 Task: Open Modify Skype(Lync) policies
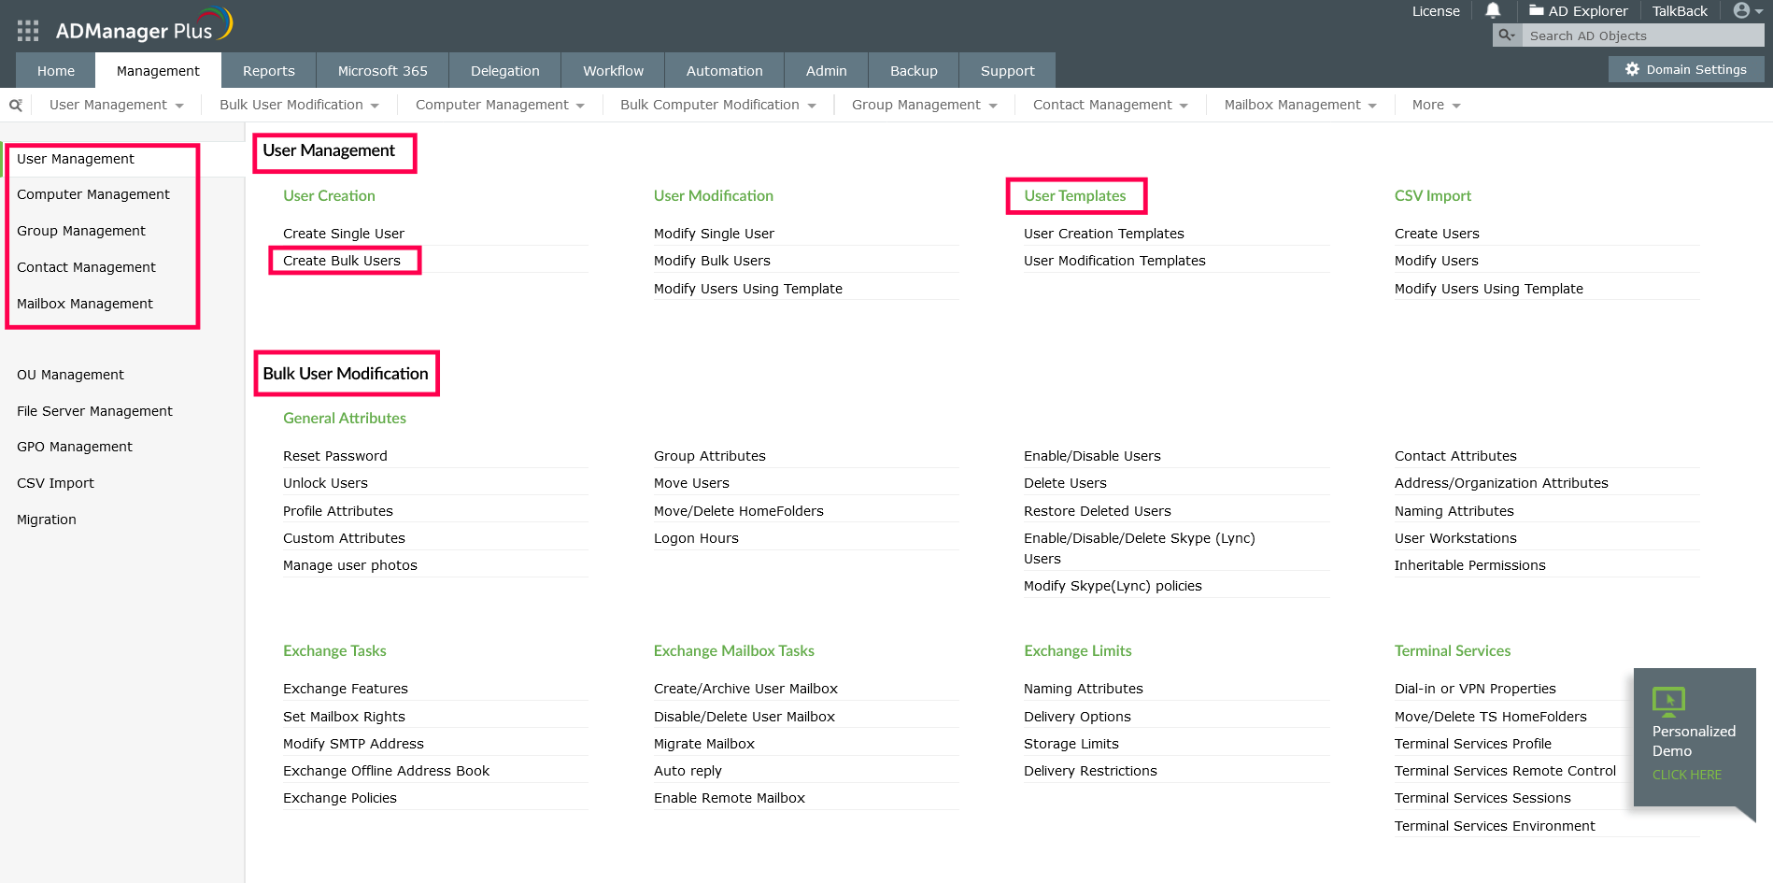(1113, 586)
